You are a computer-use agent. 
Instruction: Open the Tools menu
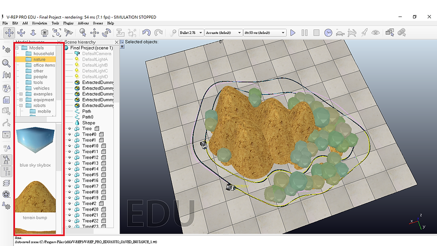click(x=55, y=23)
